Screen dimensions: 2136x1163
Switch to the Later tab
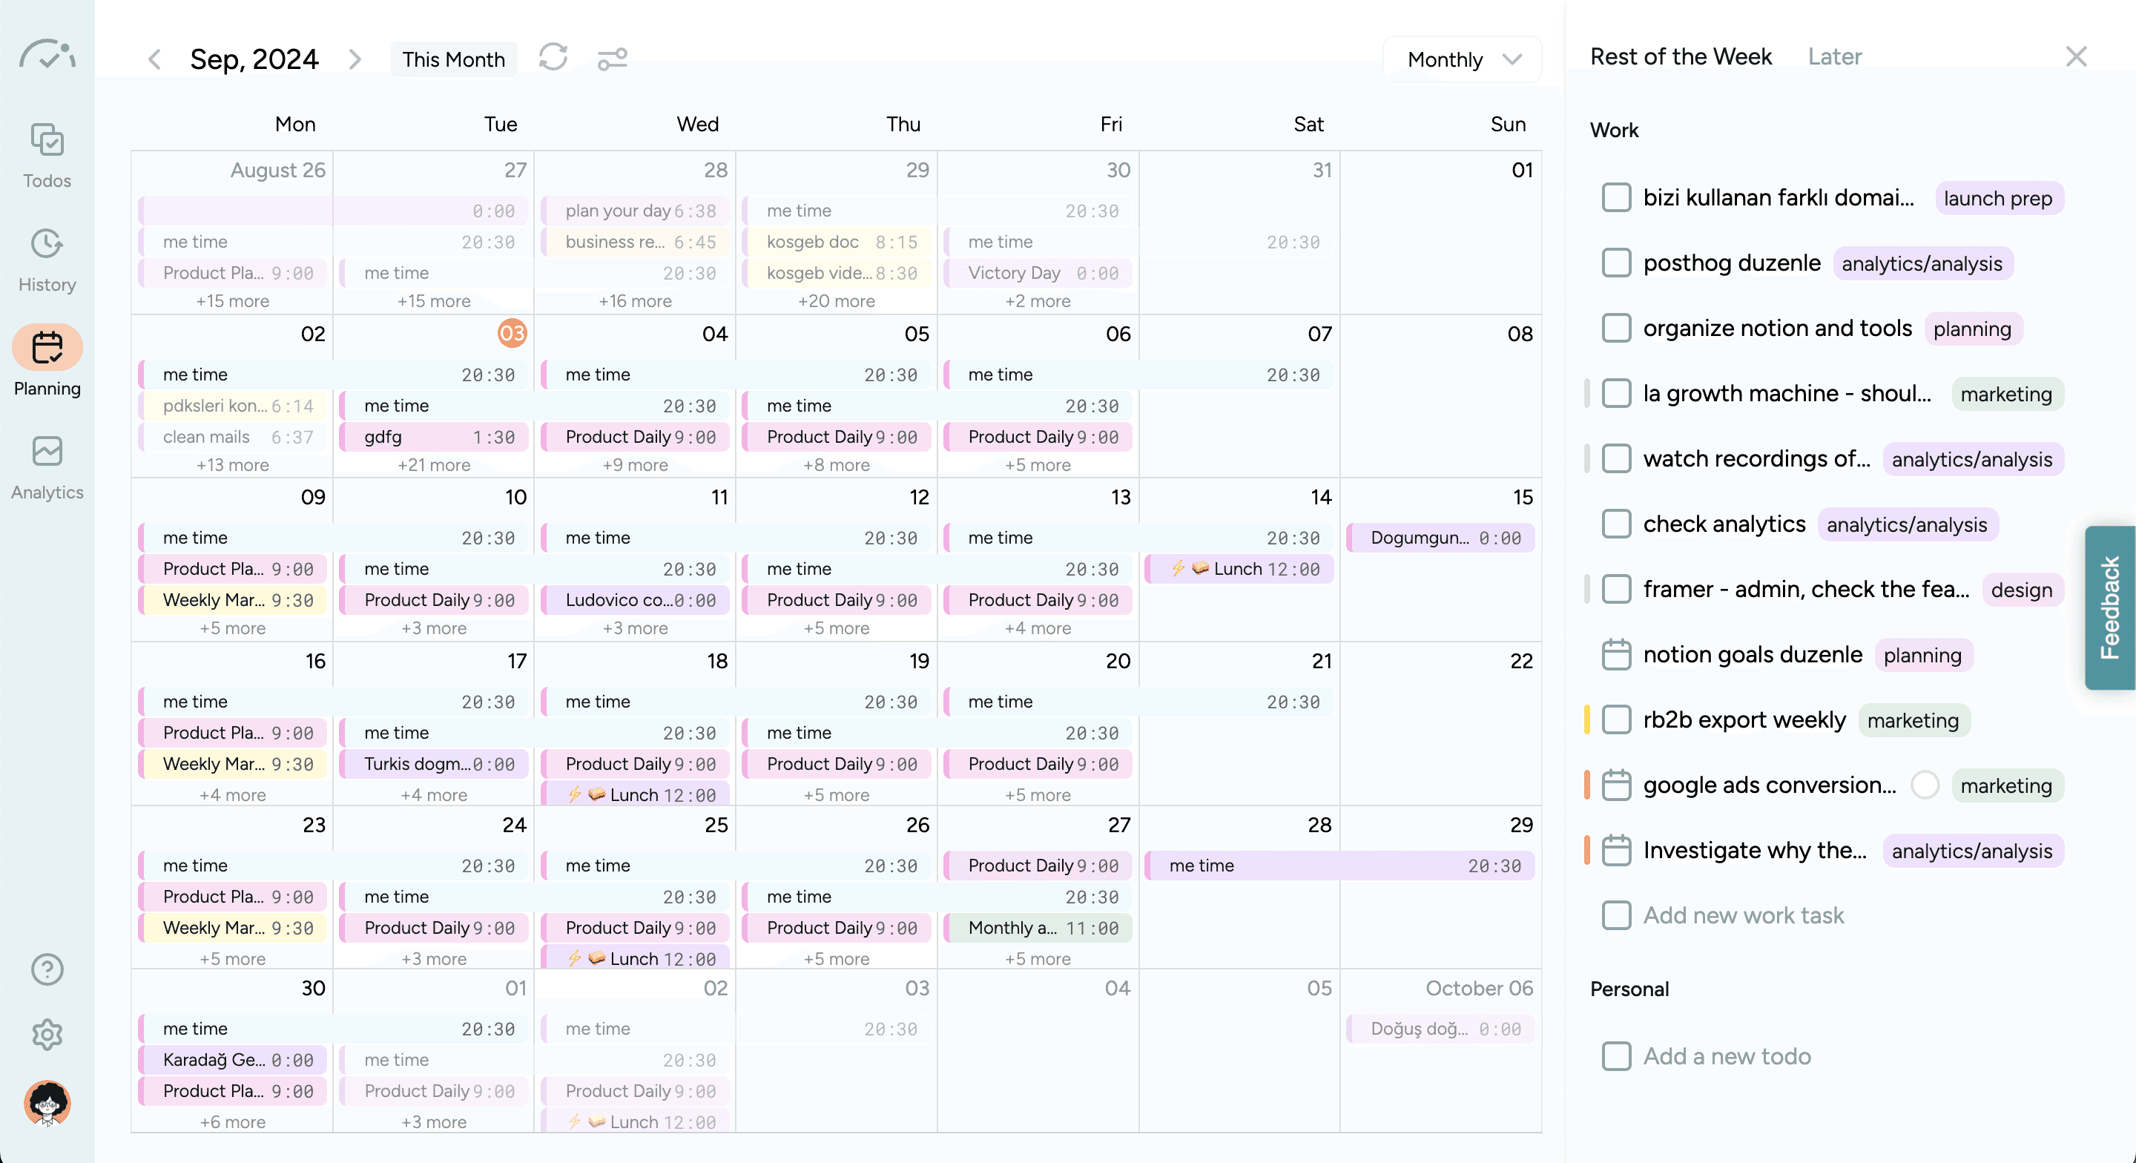[x=1834, y=56]
